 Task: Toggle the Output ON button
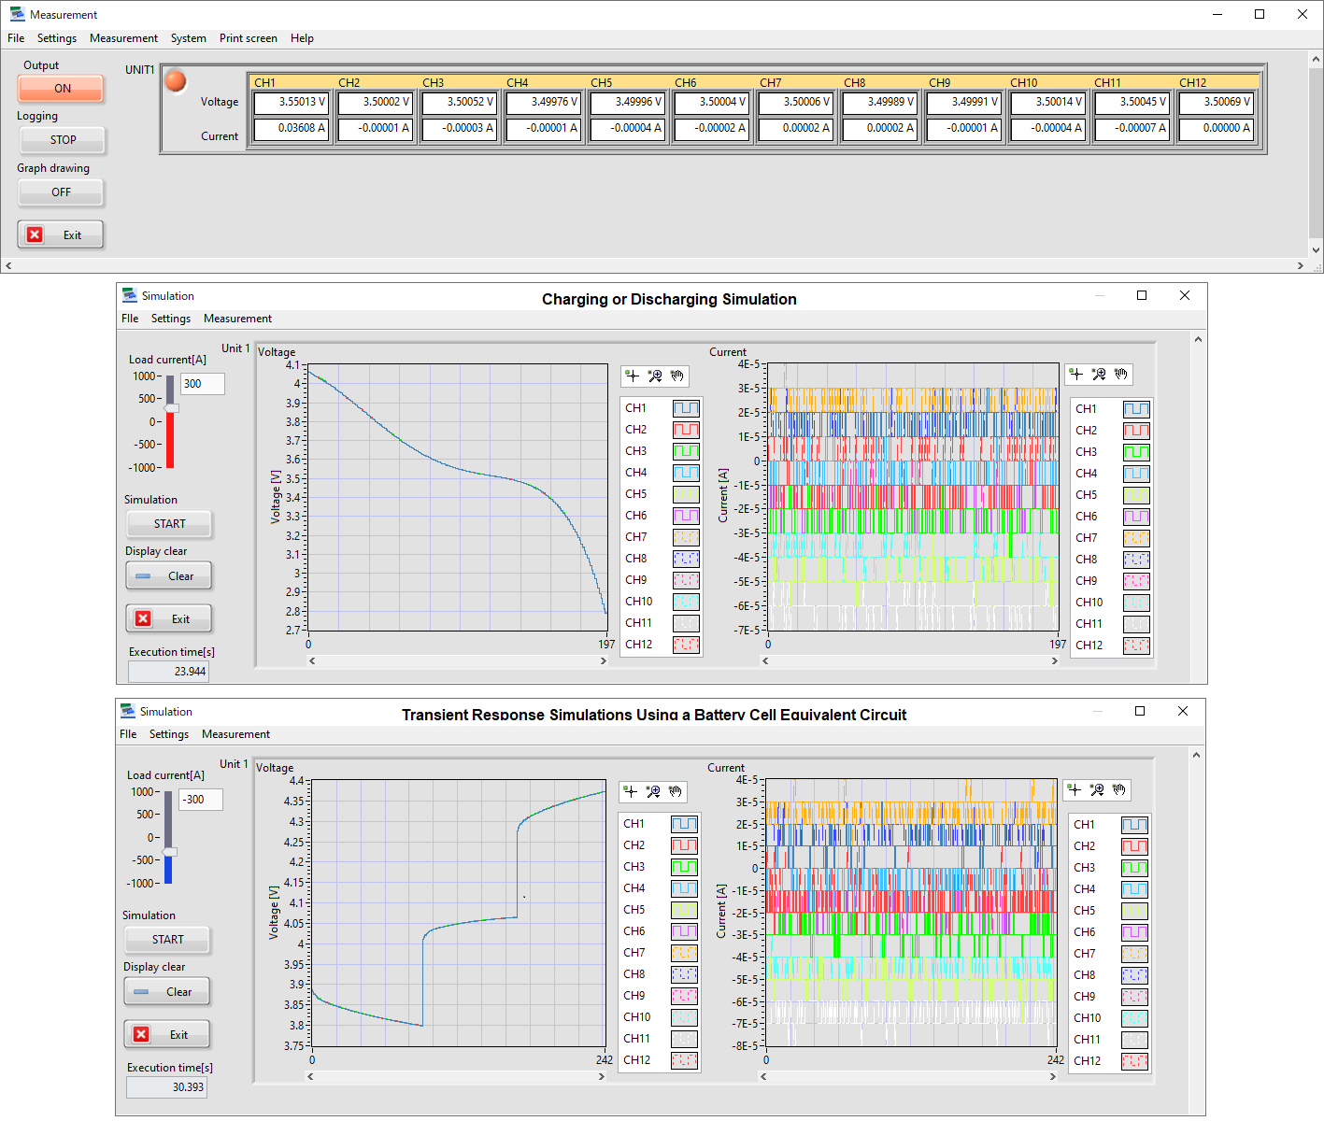click(x=61, y=89)
